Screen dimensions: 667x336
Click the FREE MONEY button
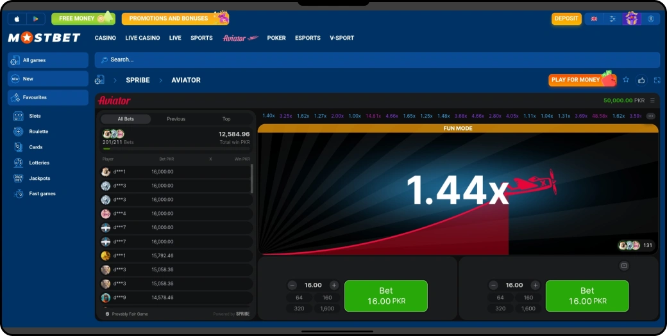coord(83,19)
